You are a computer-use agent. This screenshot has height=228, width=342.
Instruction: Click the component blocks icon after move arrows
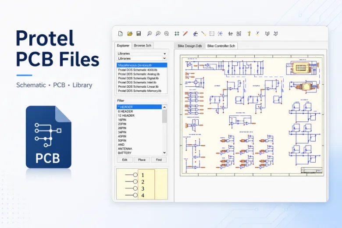tap(239, 34)
